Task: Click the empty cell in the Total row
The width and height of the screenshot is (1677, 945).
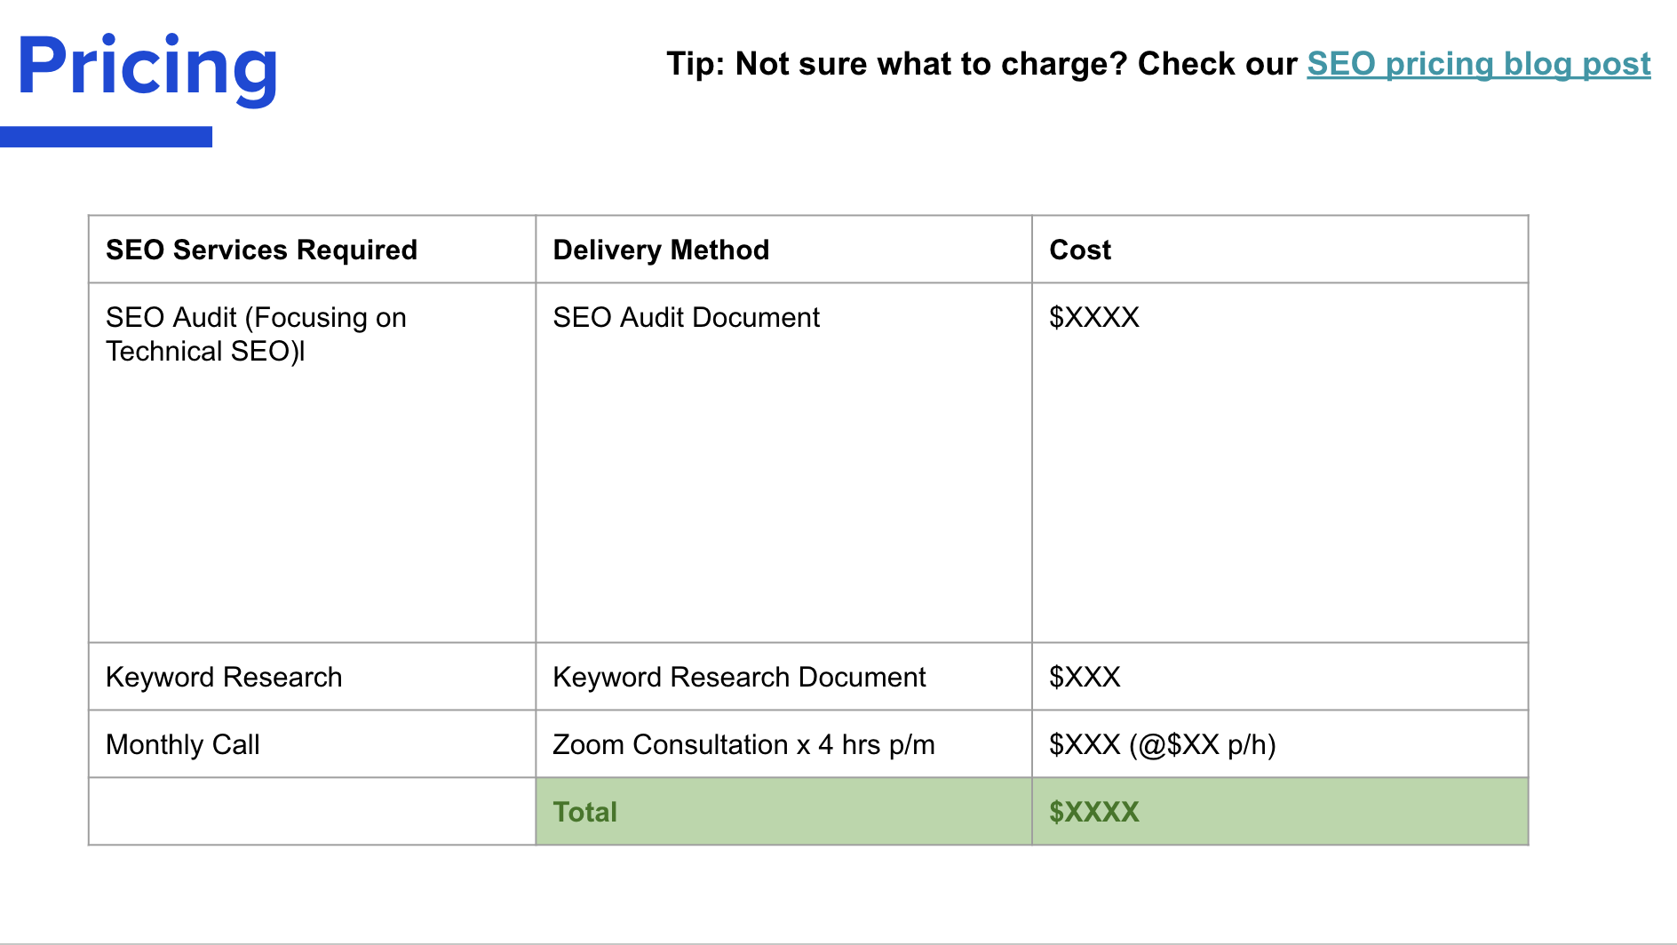Action: [x=311, y=811]
